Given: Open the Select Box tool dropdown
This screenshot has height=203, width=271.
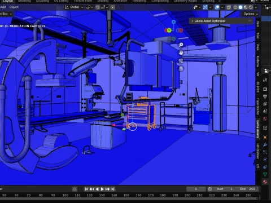Looking at the screenshot, I should pyautogui.click(x=6, y=14).
